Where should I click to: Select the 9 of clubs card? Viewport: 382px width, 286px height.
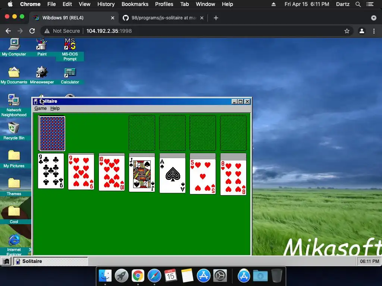coord(51,171)
